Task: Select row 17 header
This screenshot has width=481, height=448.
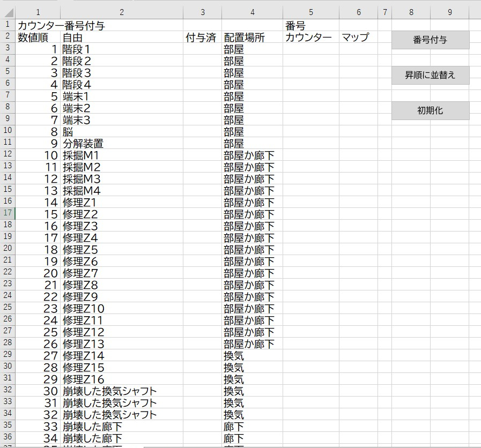Action: coord(8,213)
